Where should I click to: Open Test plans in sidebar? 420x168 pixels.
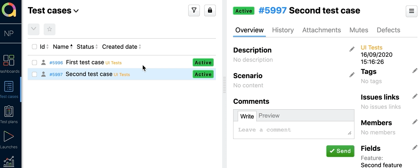tap(9, 114)
